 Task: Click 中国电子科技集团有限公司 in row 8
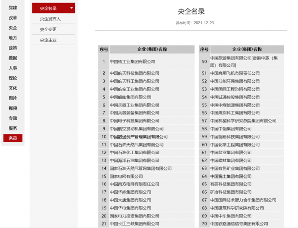pos(135,121)
